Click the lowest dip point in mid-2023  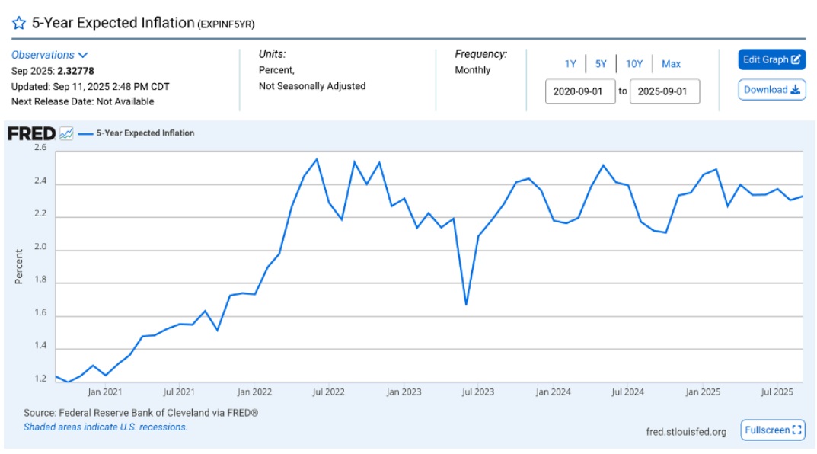tap(466, 305)
